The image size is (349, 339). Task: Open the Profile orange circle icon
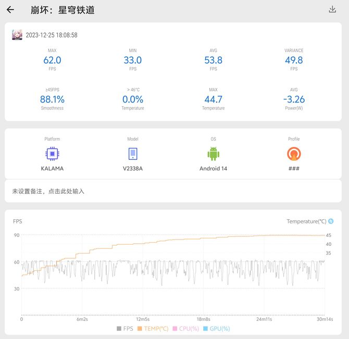click(x=294, y=154)
